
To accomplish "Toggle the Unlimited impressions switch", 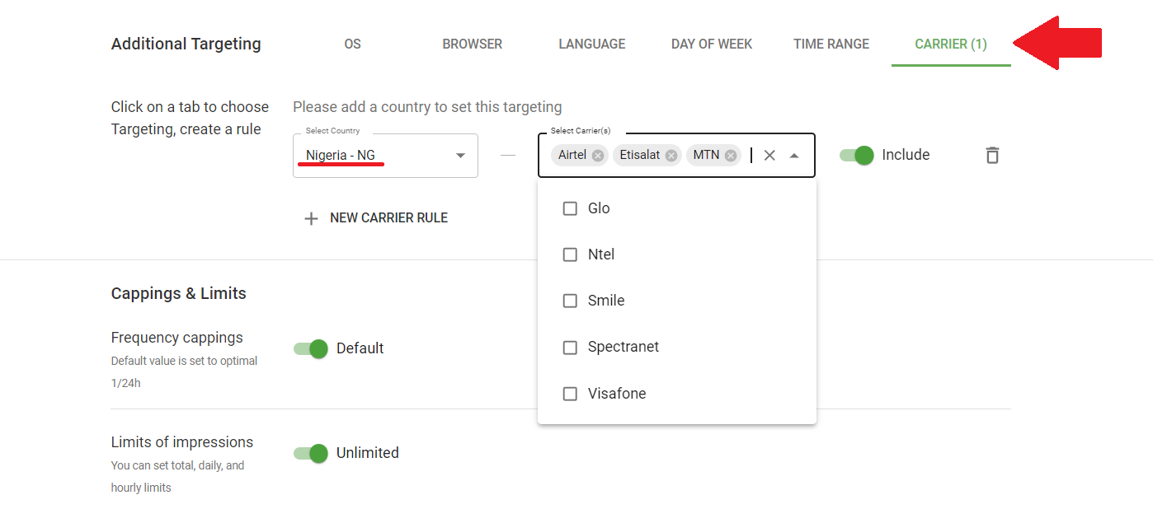I will click(310, 453).
